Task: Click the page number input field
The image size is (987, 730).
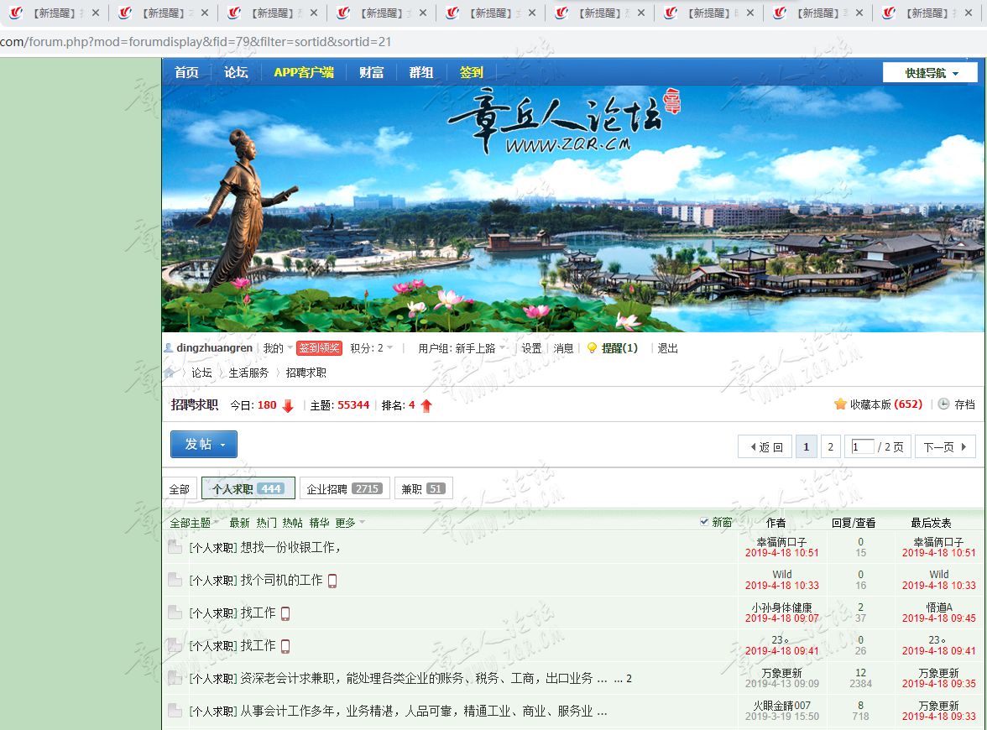Action: tap(862, 446)
